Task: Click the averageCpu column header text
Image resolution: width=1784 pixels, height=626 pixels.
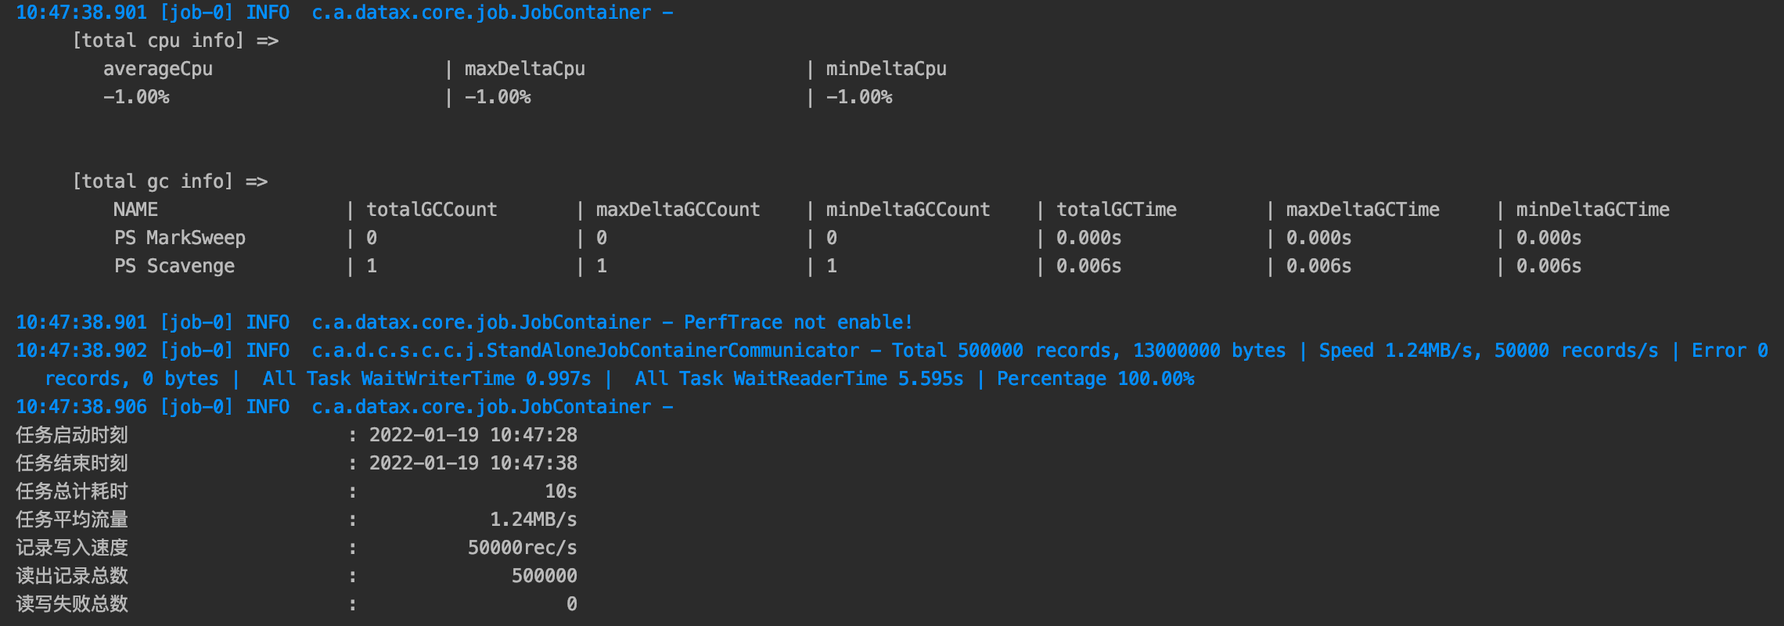Action: click(x=158, y=69)
